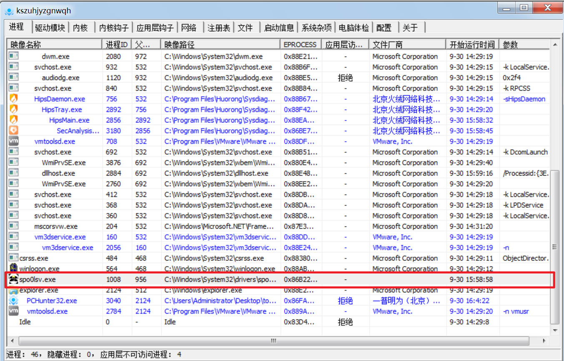The width and height of the screenshot is (564, 361).
Task: Open the 注册表 tab
Action: pyautogui.click(x=219, y=28)
